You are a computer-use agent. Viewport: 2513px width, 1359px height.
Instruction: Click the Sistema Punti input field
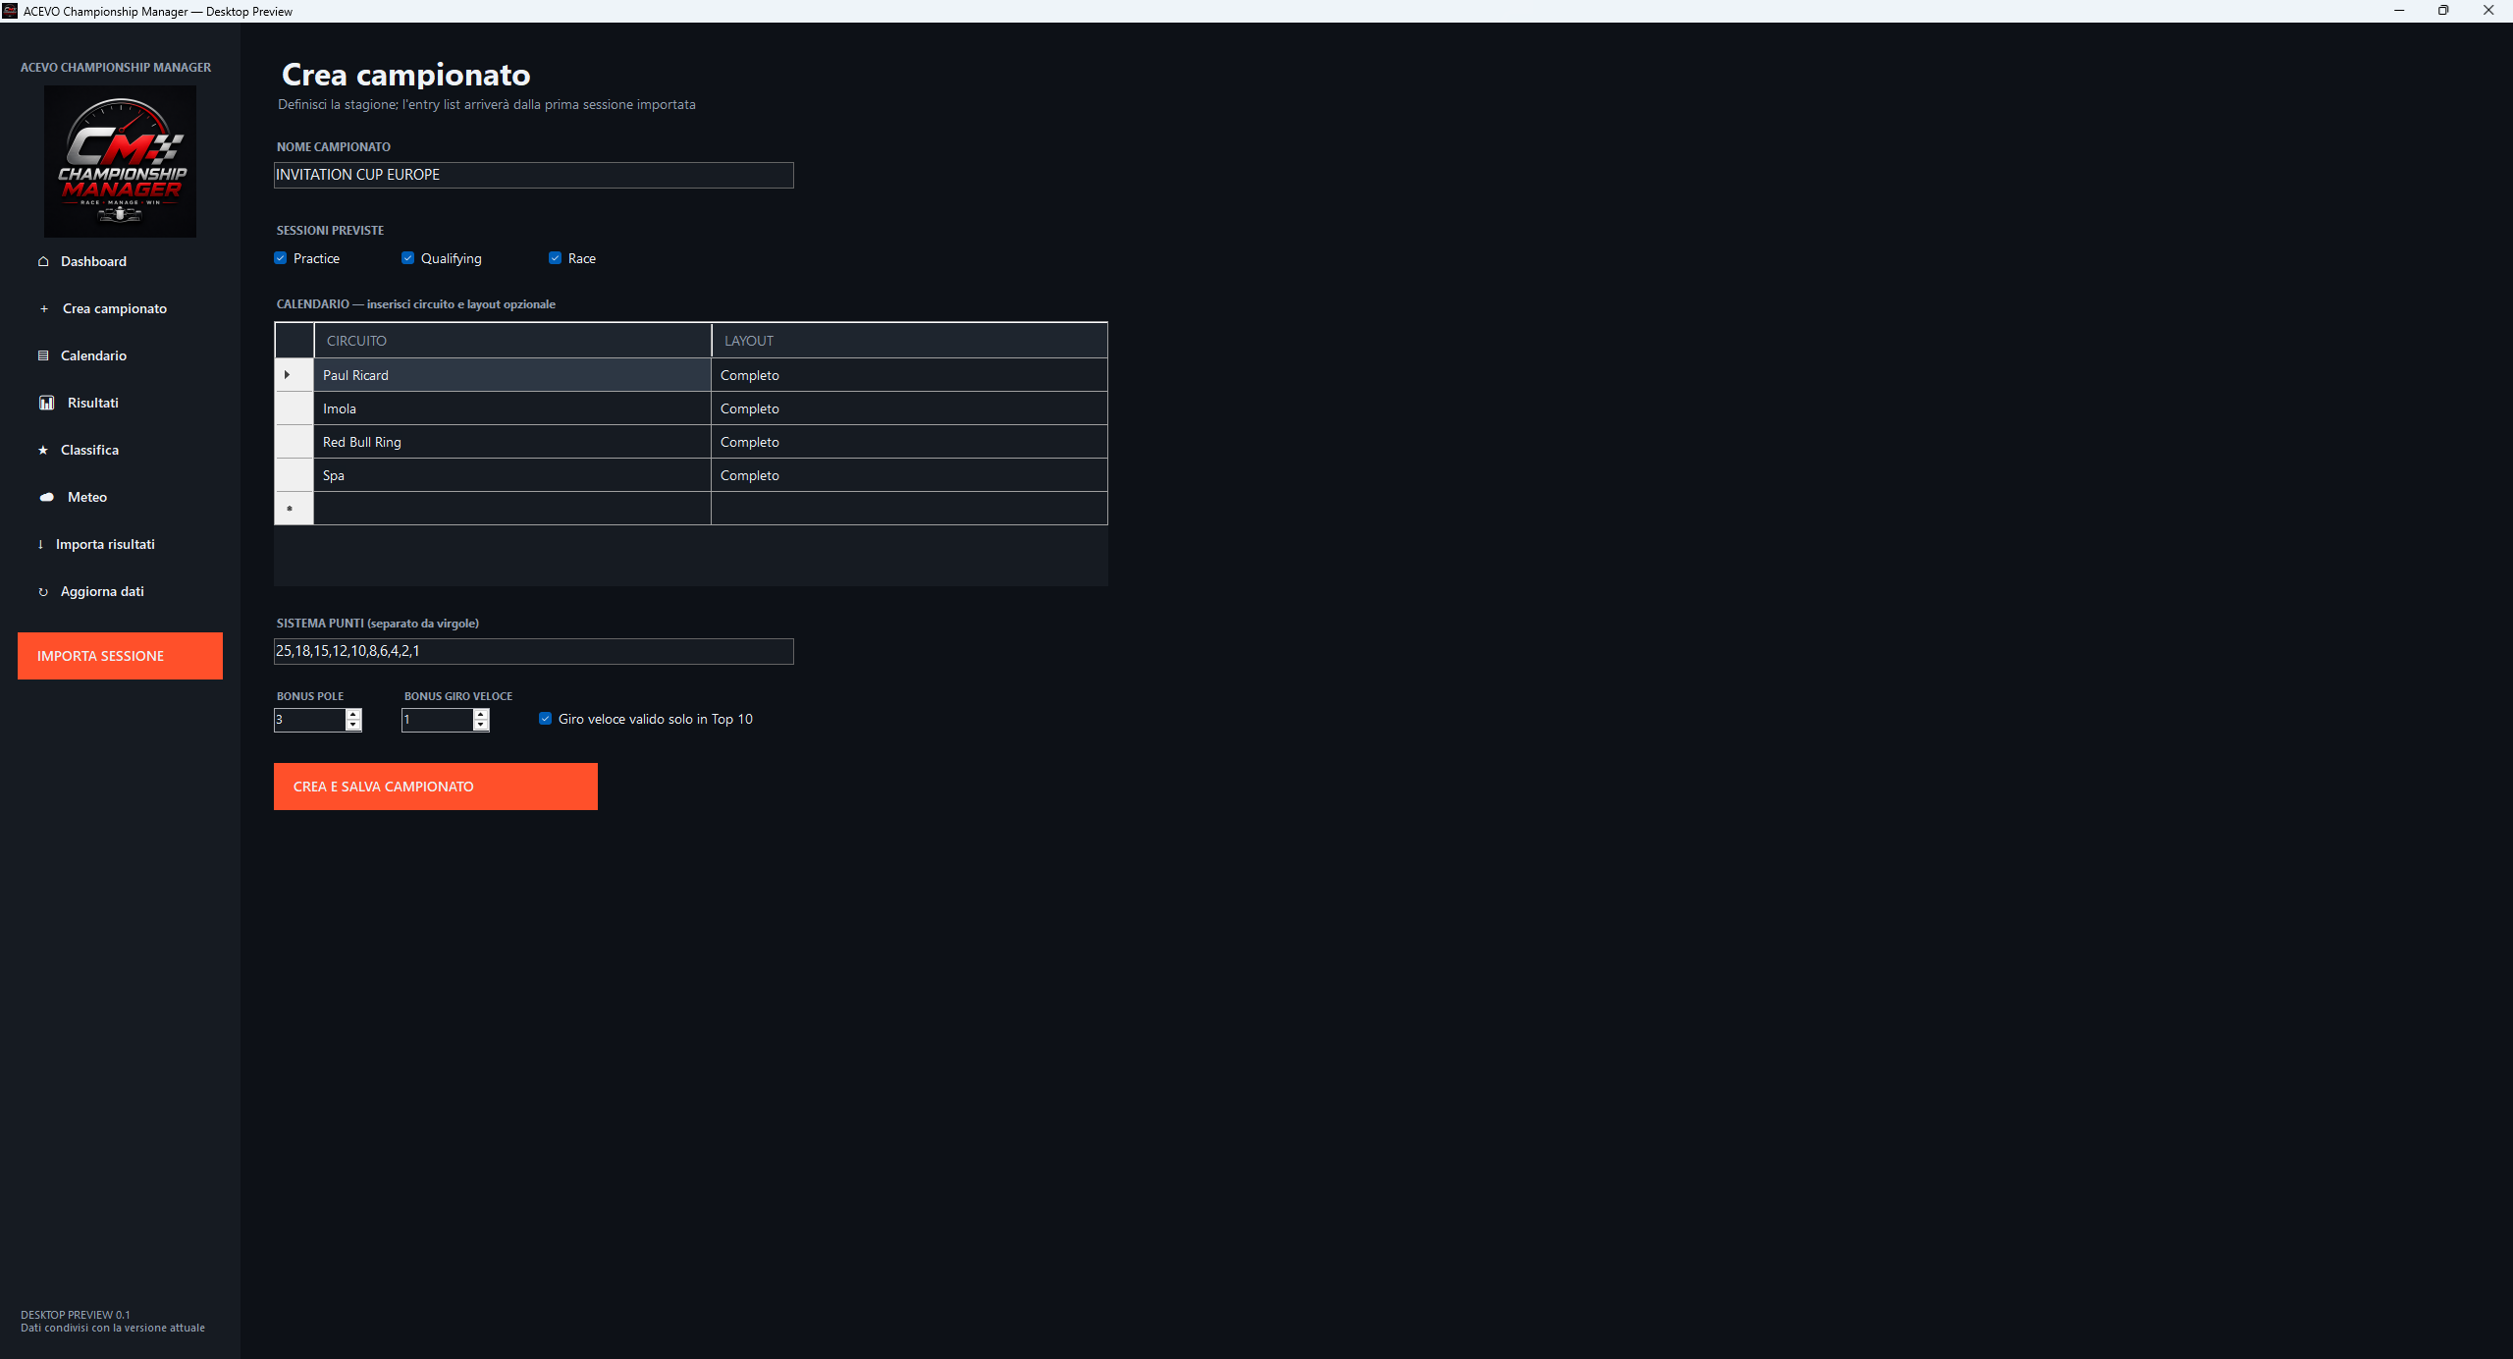coord(533,651)
